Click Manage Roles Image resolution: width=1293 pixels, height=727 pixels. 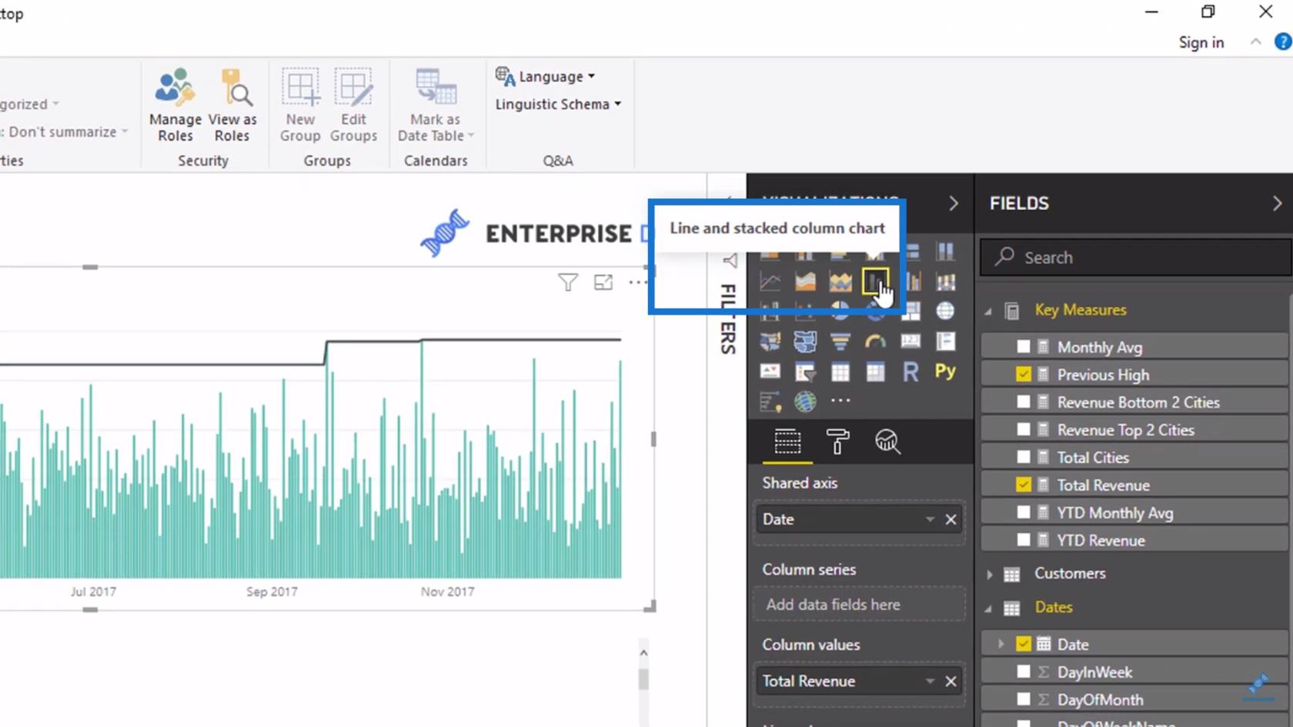(x=175, y=105)
